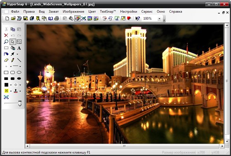Open the 100% zoom dropdown
The width and height of the screenshot is (231, 156).
pos(159,19)
